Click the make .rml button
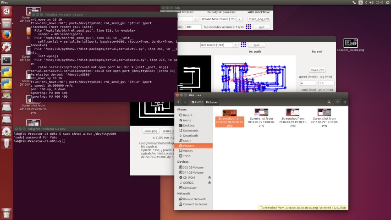 (317, 70)
